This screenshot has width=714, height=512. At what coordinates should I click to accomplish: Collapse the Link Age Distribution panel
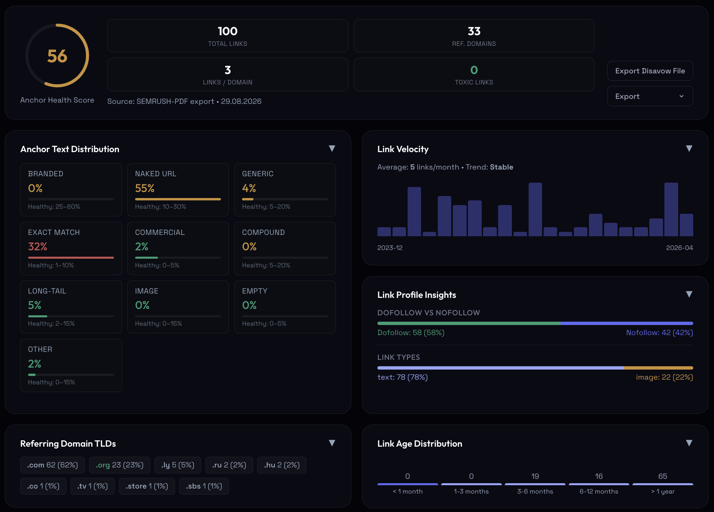tap(689, 443)
